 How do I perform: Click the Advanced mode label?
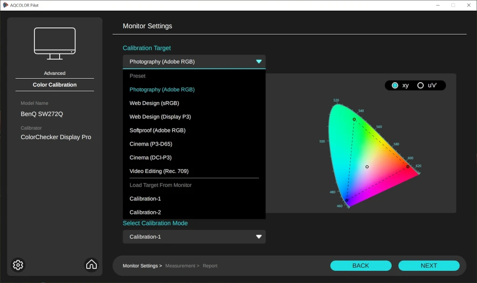tap(55, 73)
